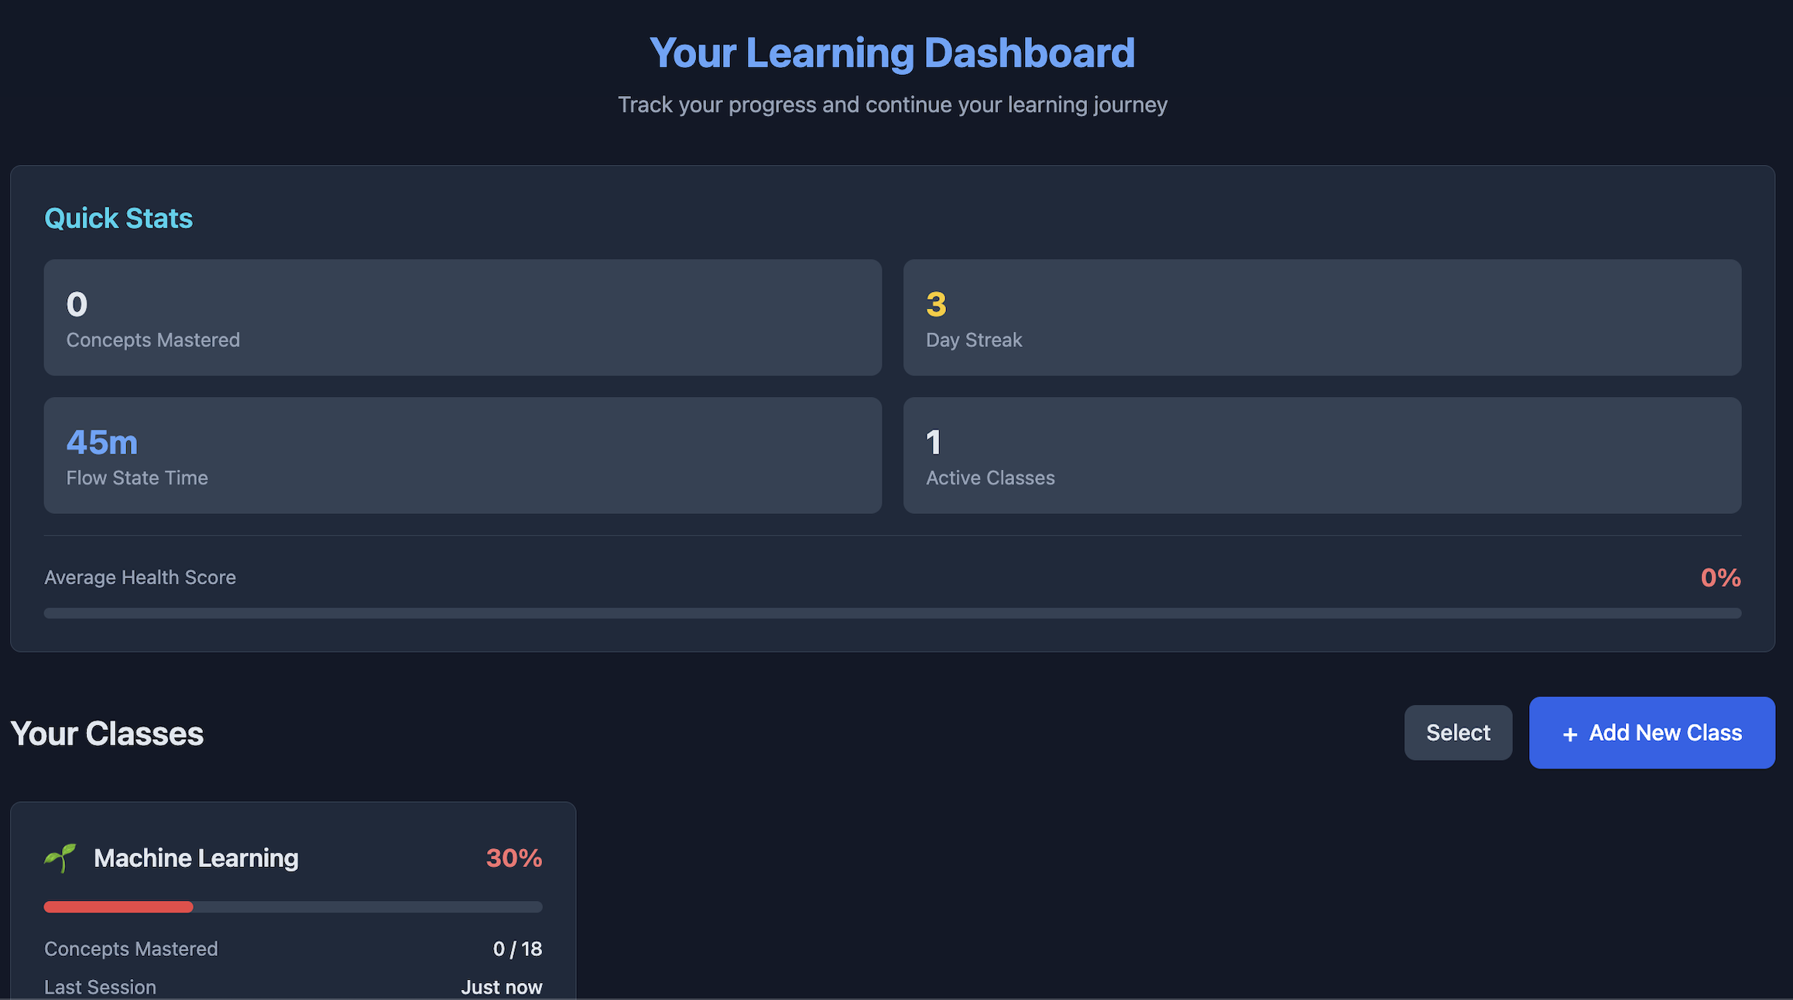This screenshot has height=1000, width=1793.
Task: Click the 0% health score value
Action: (1720, 577)
